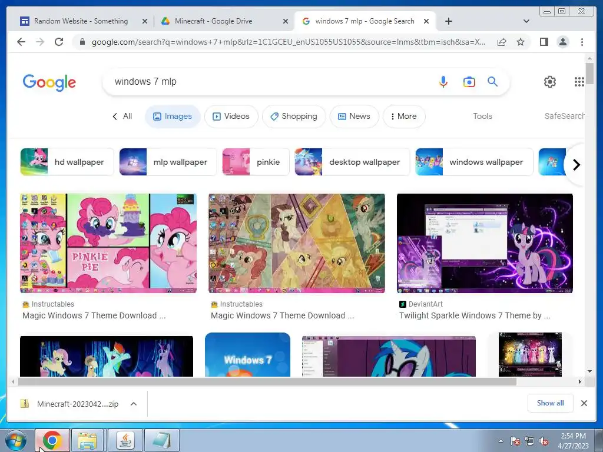Show more suggestion chips with right arrow
Screen dimensions: 603x452
pos(576,165)
